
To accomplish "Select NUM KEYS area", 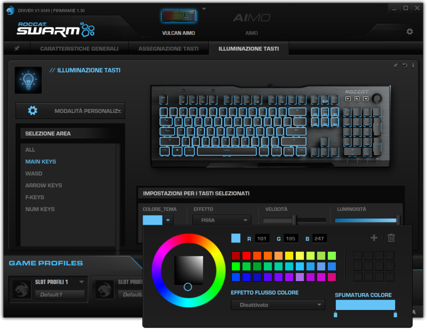I will [x=40, y=209].
